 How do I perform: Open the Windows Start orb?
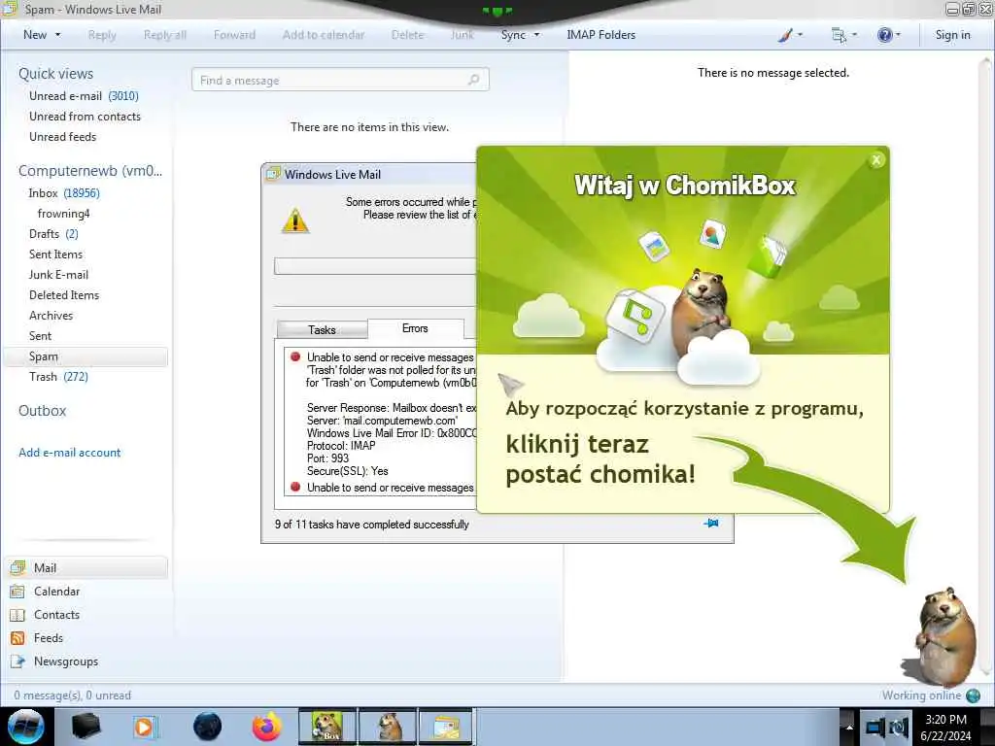[x=26, y=727]
